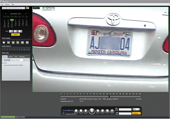Click hour 6 on the timeline scale

tap(81, 94)
